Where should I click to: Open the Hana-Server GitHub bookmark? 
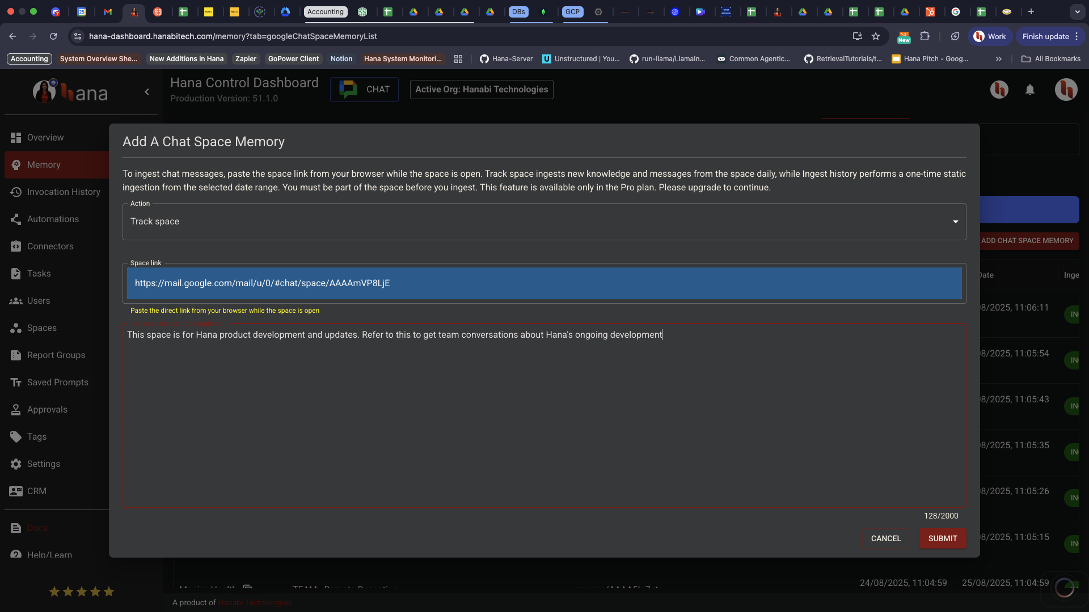[506, 59]
